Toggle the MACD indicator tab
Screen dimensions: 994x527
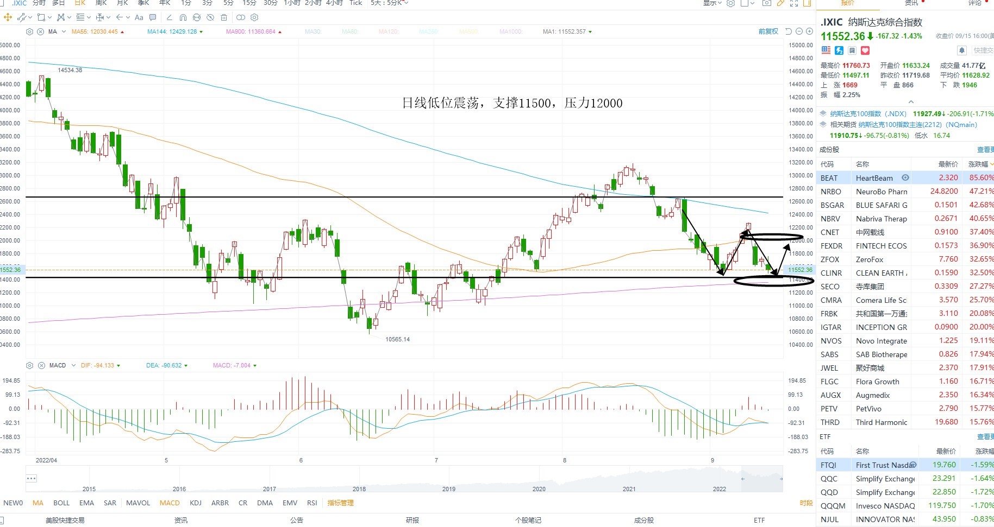[170, 503]
